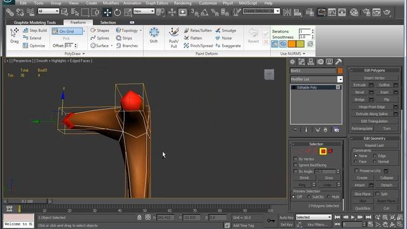
Task: Select the Rotate transform tool
Action: point(117,12)
